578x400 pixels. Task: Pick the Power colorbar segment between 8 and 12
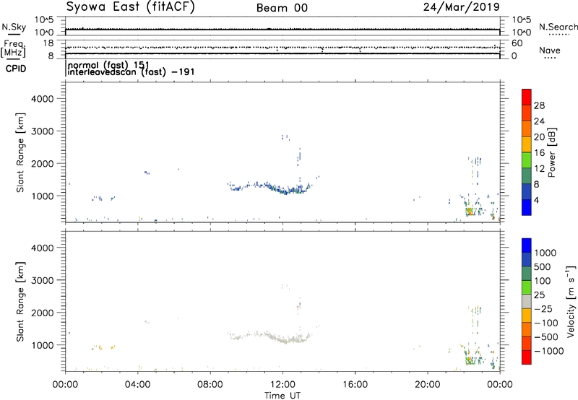(527, 176)
